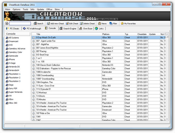Screen dimensions: 175x133
Task: Open the Main menu
Action: [8, 9]
